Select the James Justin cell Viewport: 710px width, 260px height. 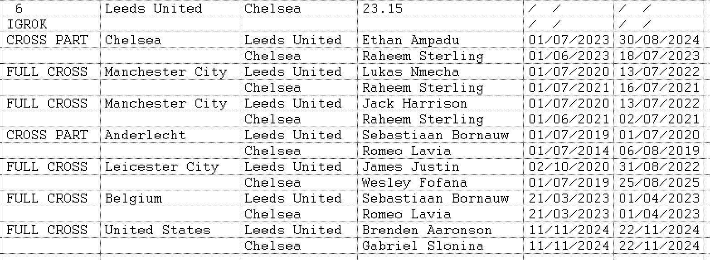click(x=410, y=167)
